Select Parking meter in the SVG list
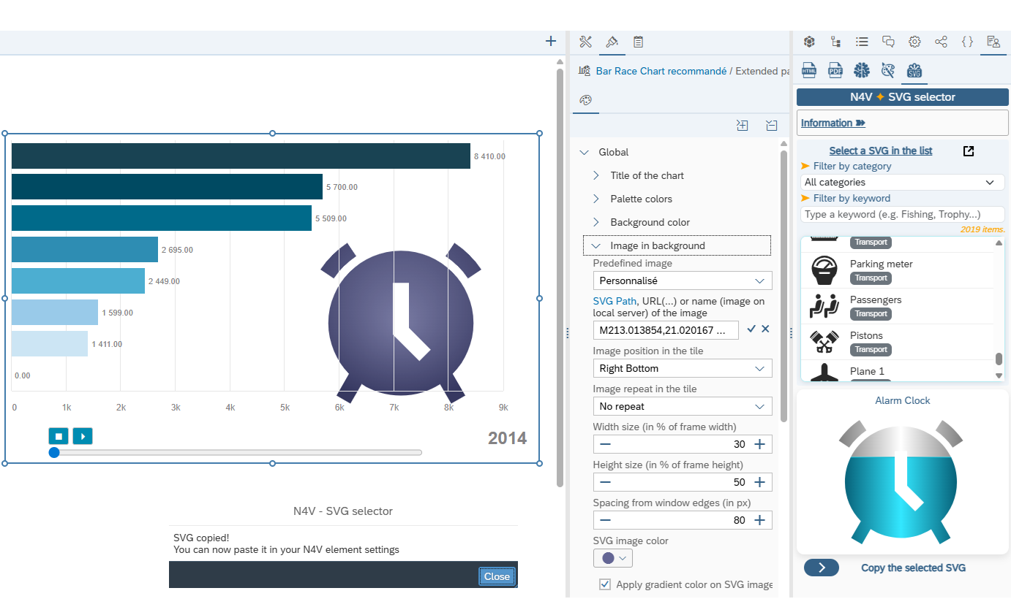This screenshot has height=607, width=1011. (x=881, y=264)
